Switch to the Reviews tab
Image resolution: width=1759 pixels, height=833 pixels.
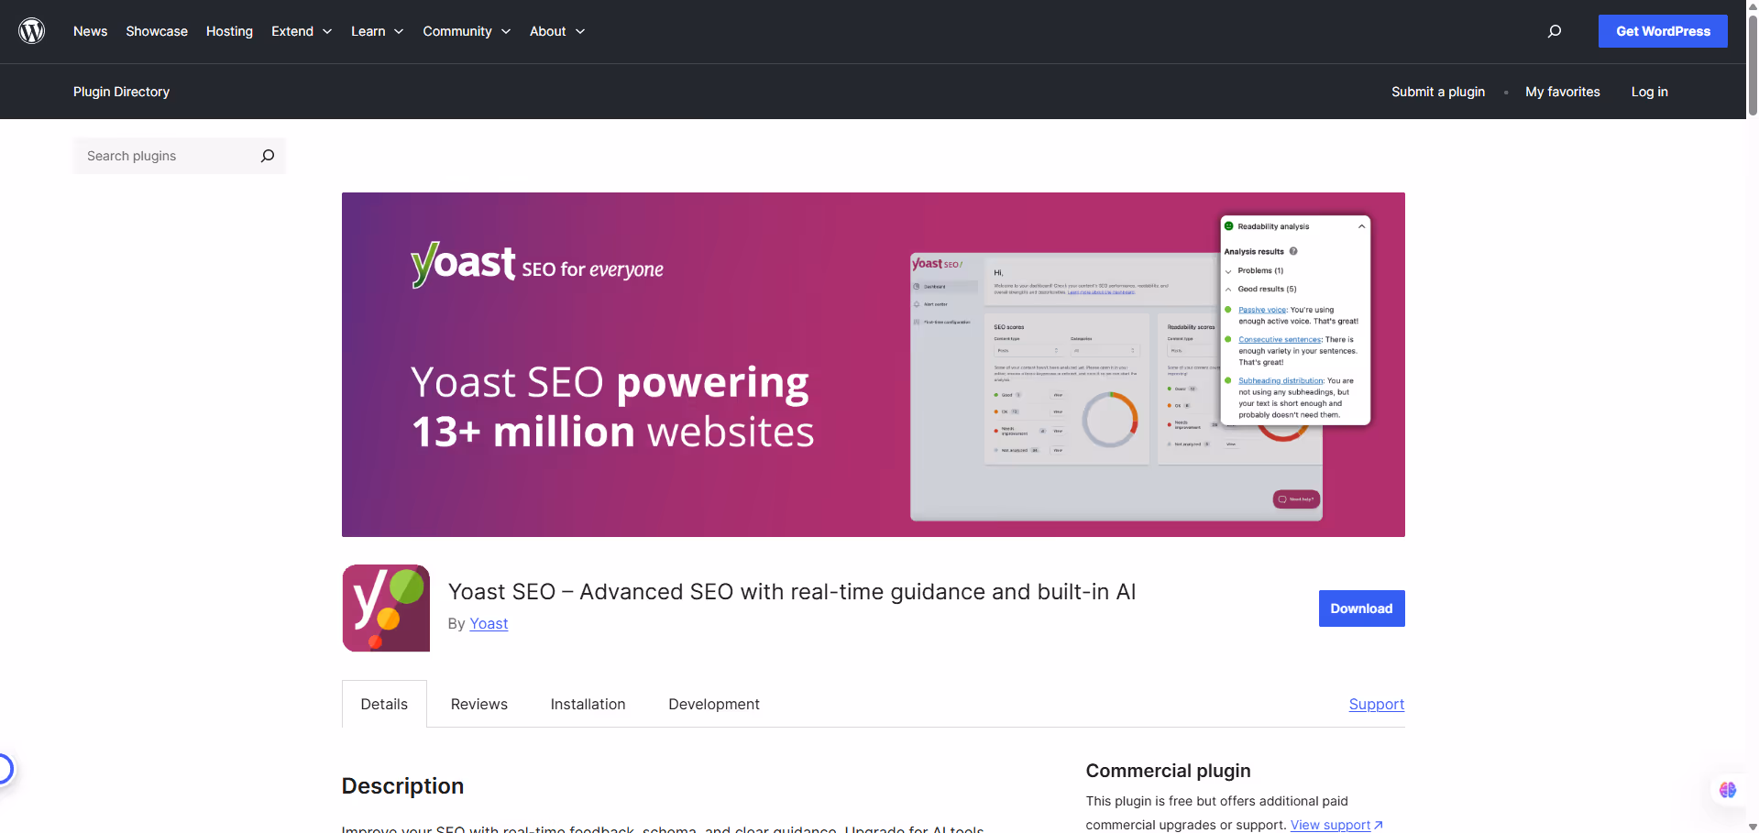[478, 704]
